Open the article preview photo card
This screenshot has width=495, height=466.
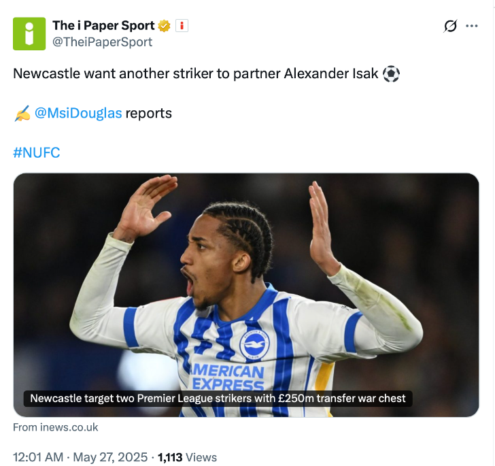pyautogui.click(x=246, y=295)
